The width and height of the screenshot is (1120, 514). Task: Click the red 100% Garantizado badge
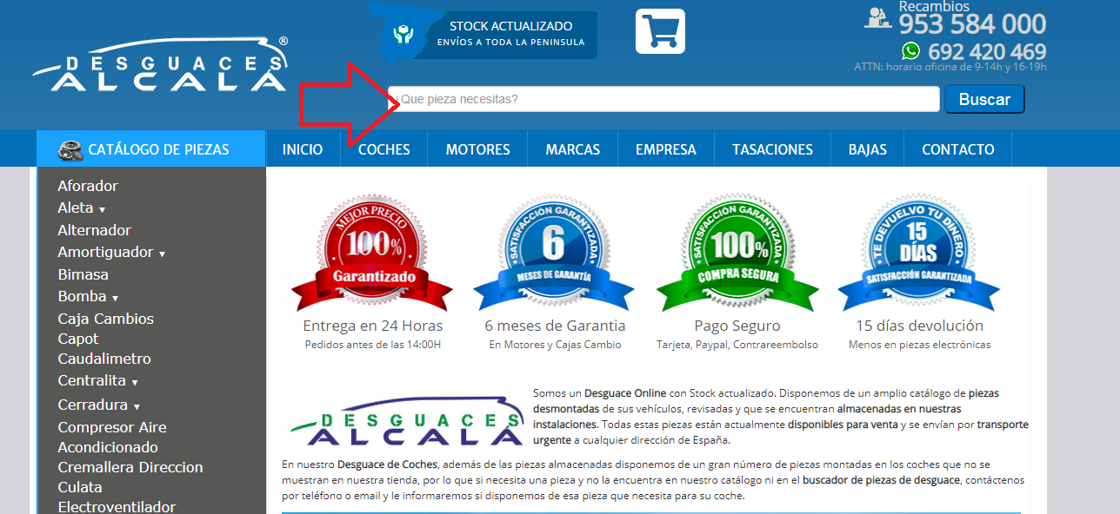point(372,253)
